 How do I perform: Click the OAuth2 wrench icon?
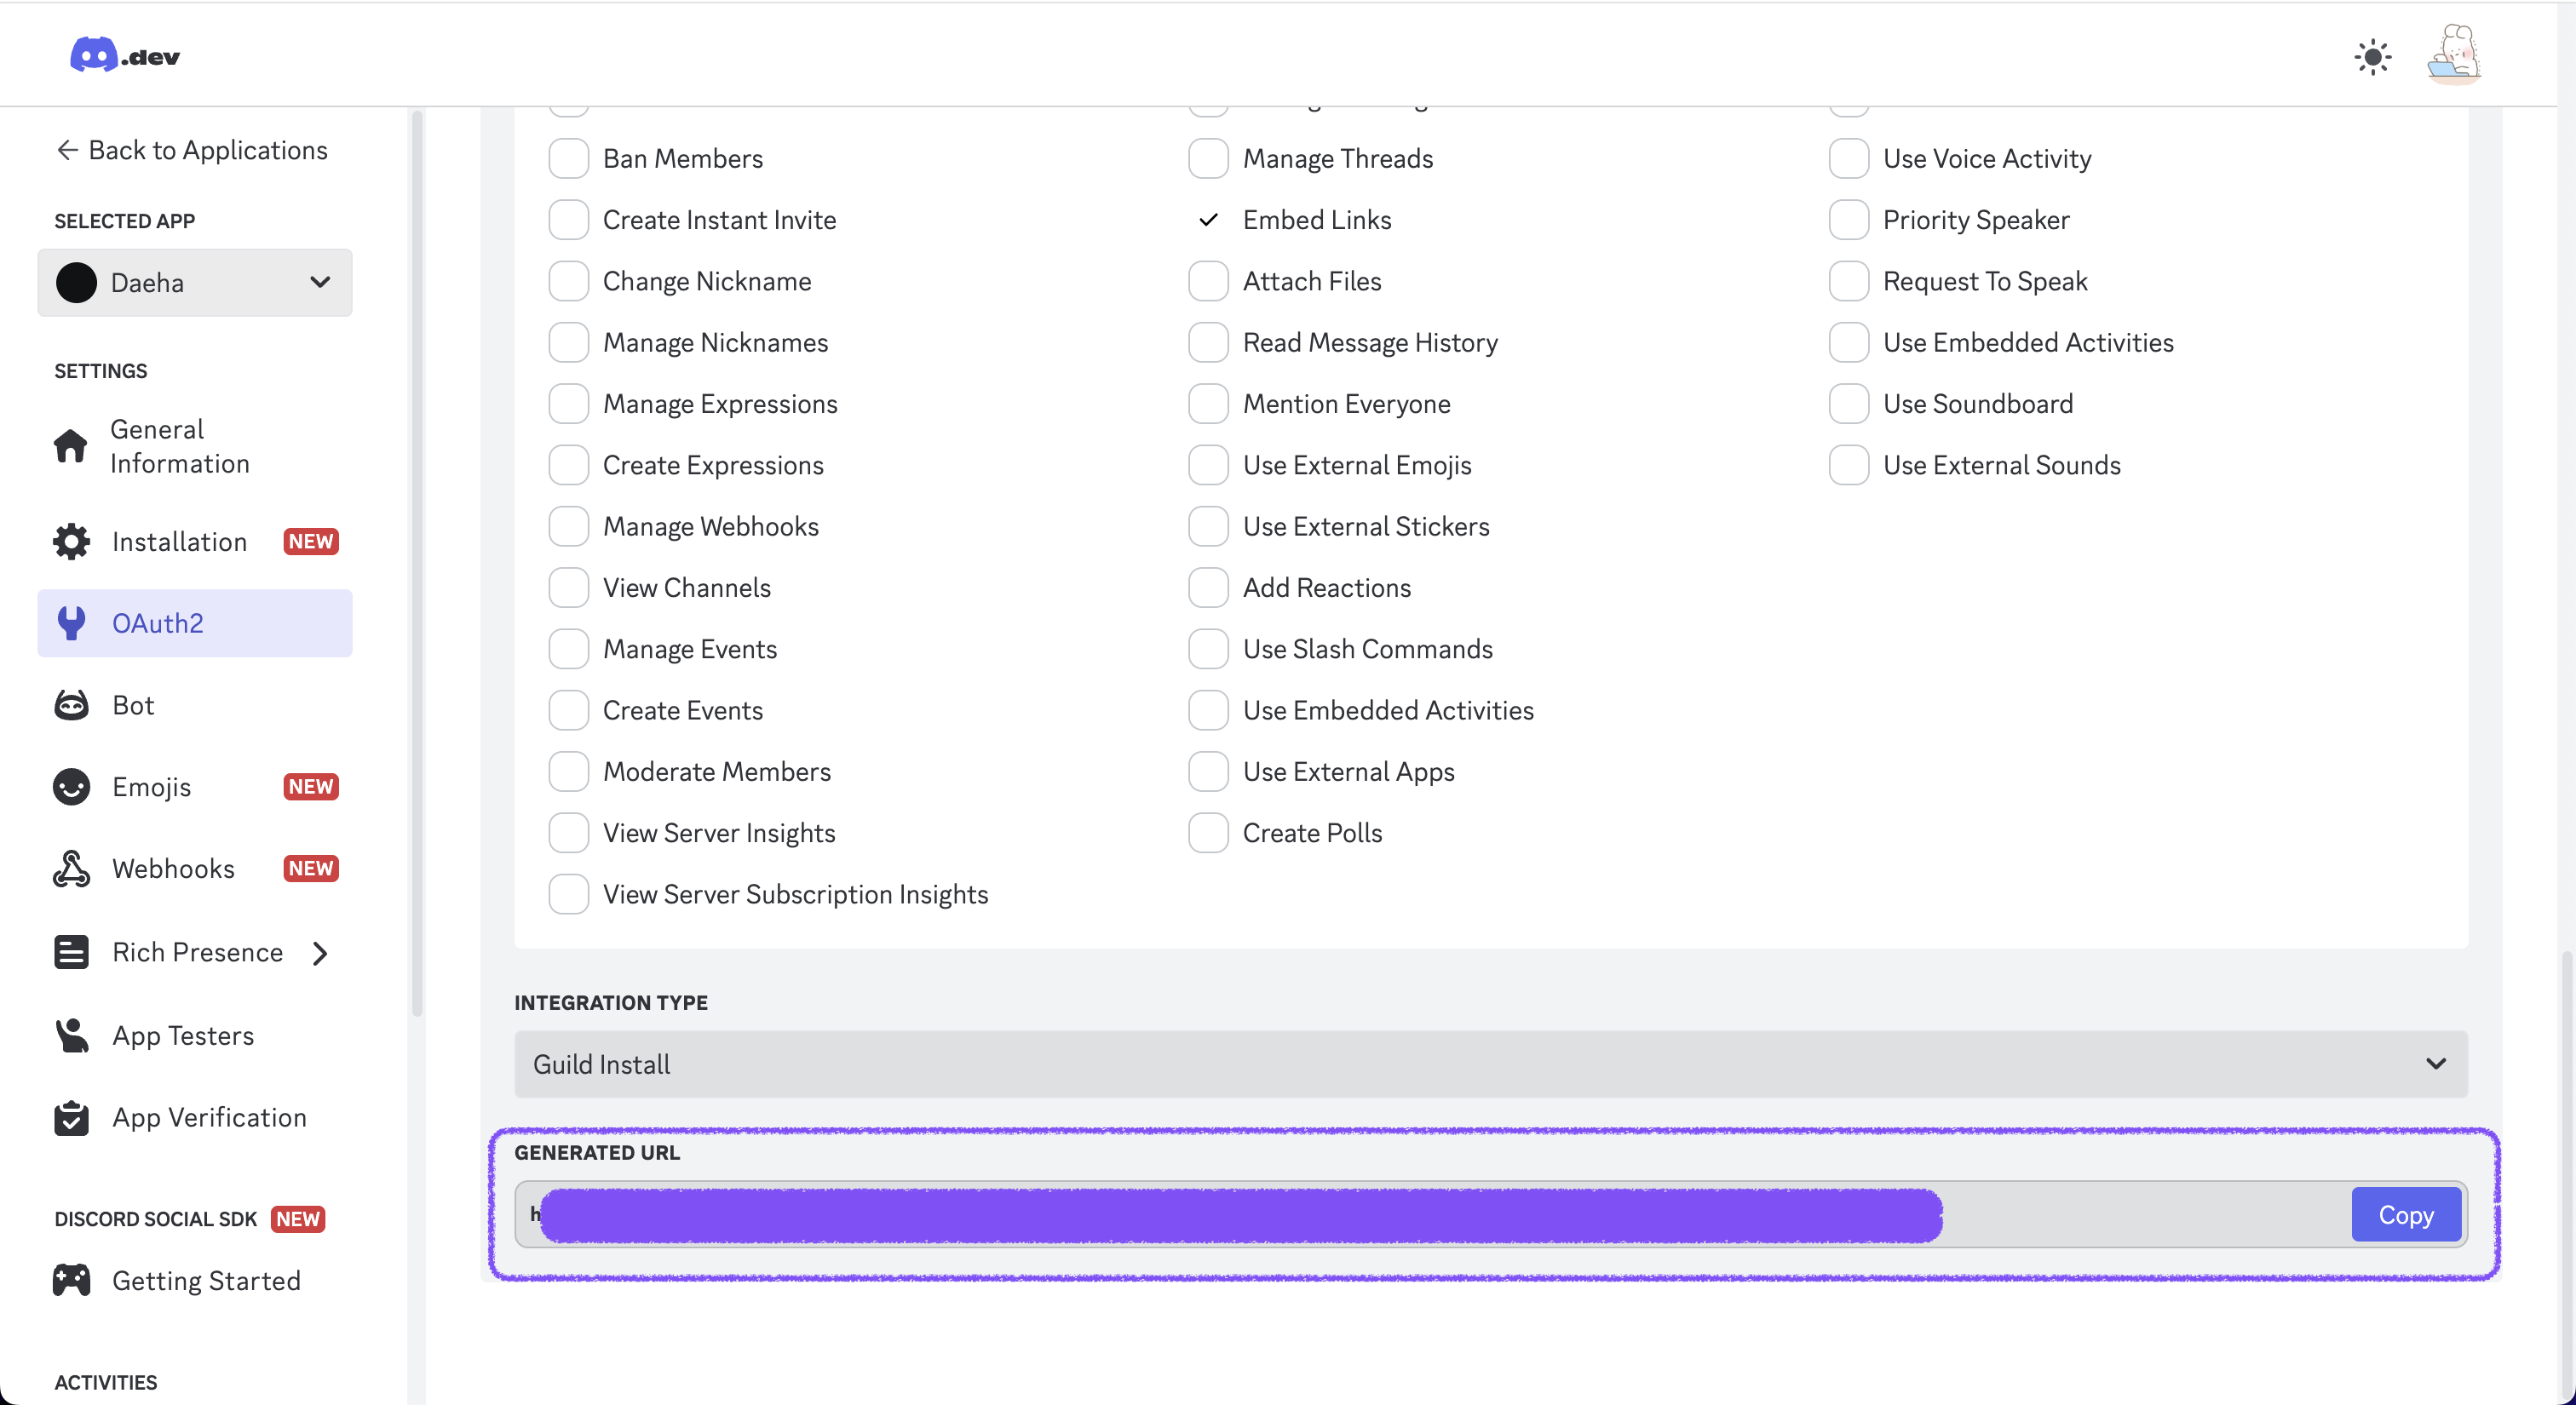[x=71, y=622]
